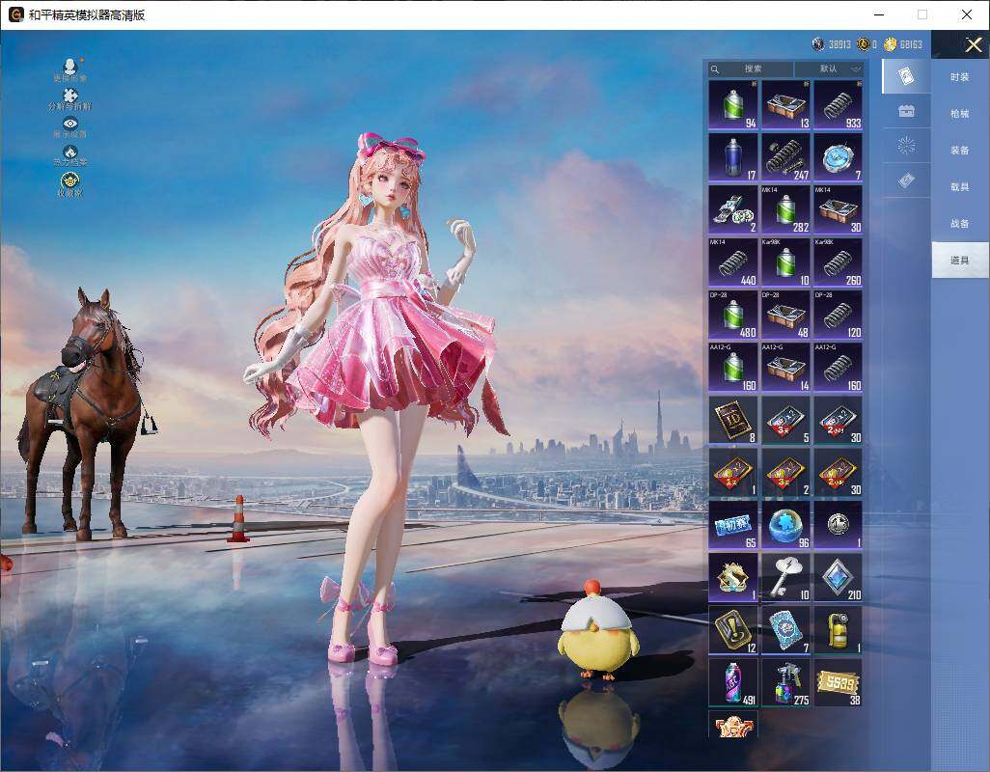
Task: Switch to the 载具 tab
Action: tap(960, 187)
